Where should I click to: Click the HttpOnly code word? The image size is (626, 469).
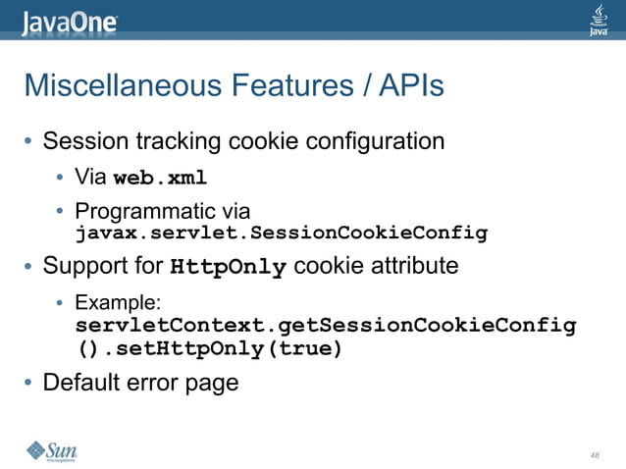228,267
